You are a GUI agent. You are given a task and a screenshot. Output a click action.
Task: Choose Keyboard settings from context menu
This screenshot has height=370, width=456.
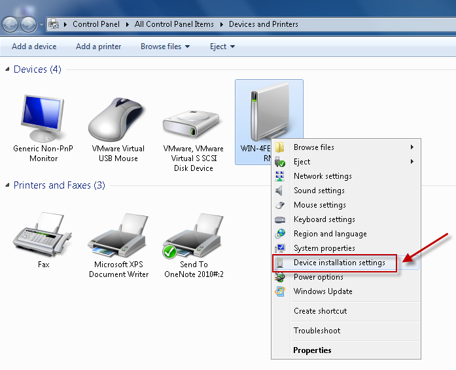point(346,219)
